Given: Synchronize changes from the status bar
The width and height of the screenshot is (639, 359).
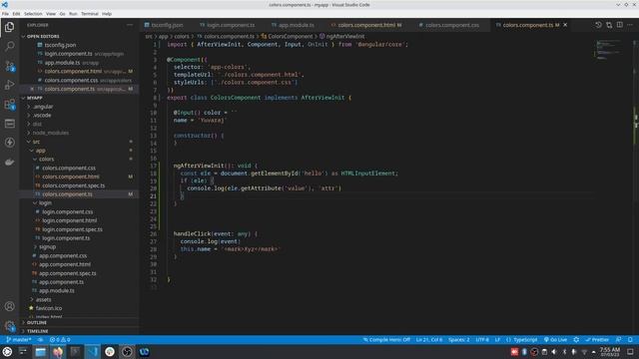Looking at the screenshot, I should pos(40,339).
